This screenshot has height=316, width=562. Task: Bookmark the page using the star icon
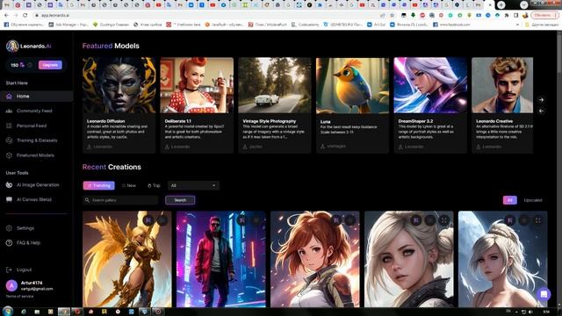[393, 16]
